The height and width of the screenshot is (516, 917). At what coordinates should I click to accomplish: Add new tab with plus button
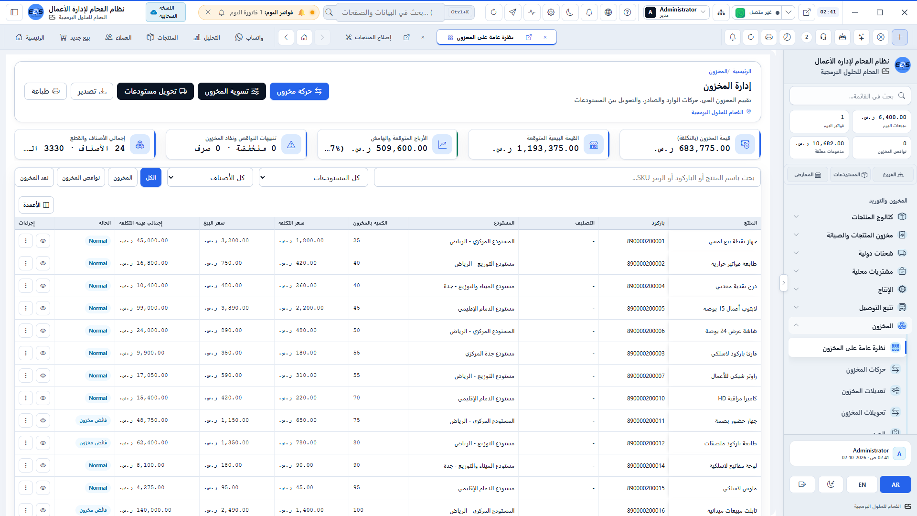pyautogui.click(x=900, y=37)
